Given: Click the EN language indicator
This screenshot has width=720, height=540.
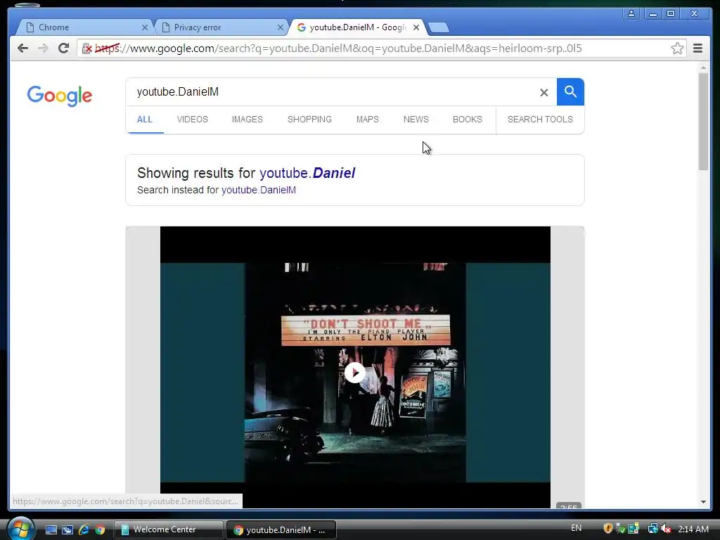Looking at the screenshot, I should pos(576,528).
